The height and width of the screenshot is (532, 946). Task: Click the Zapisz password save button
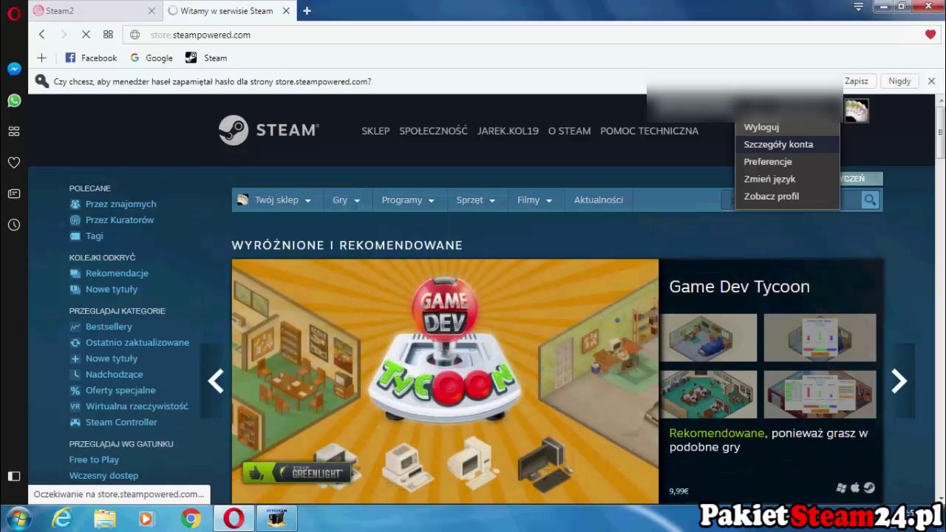[857, 81]
